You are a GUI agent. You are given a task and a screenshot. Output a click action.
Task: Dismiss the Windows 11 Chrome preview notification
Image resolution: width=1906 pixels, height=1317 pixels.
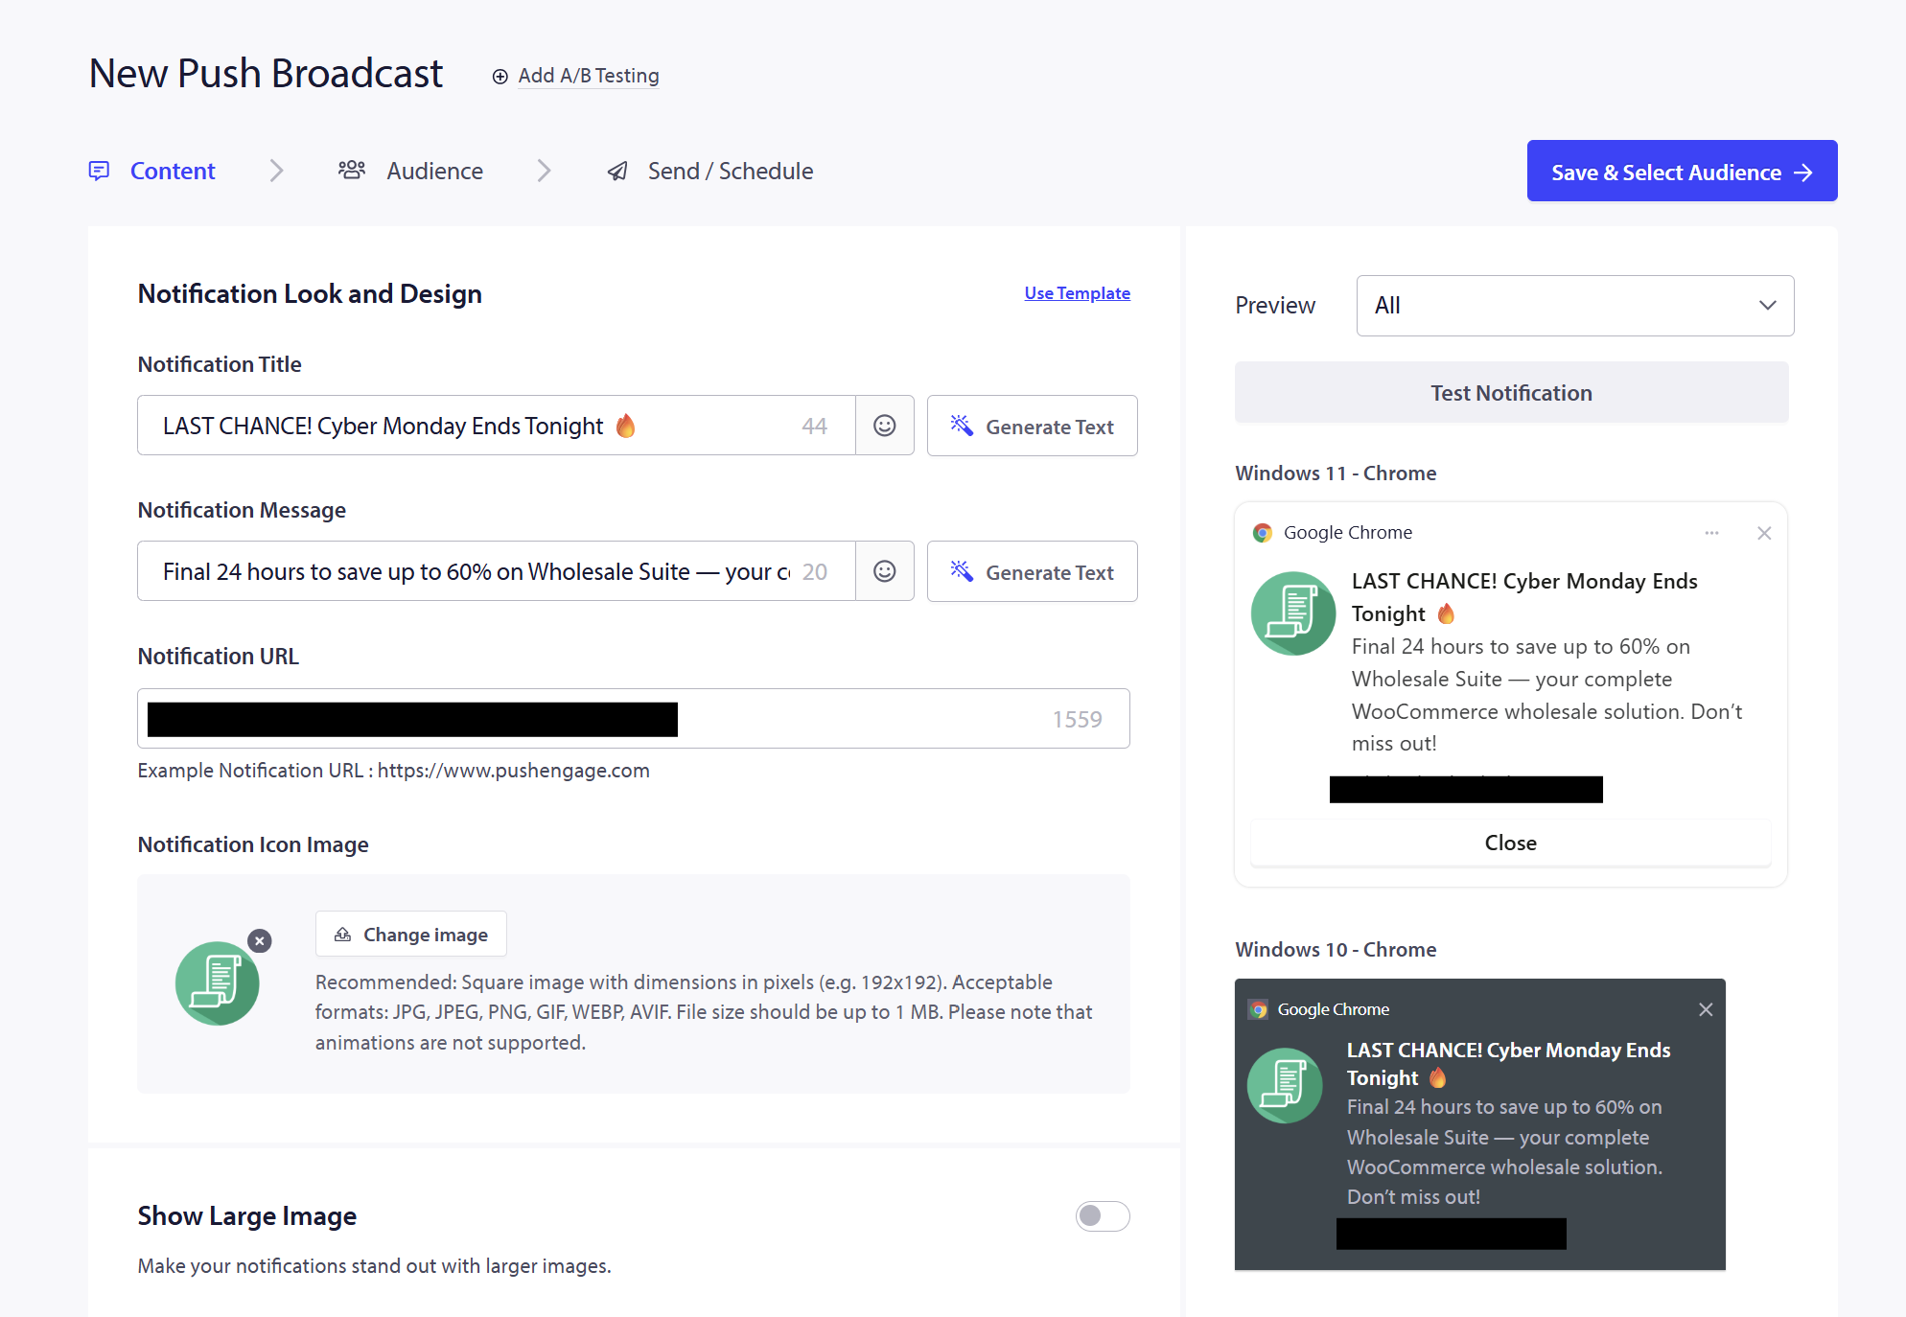1764,533
